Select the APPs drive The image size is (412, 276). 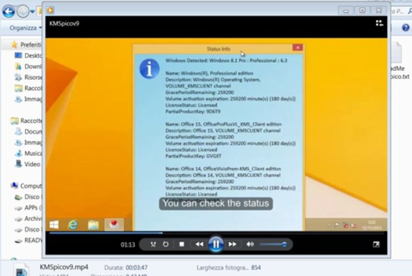click(x=28, y=208)
